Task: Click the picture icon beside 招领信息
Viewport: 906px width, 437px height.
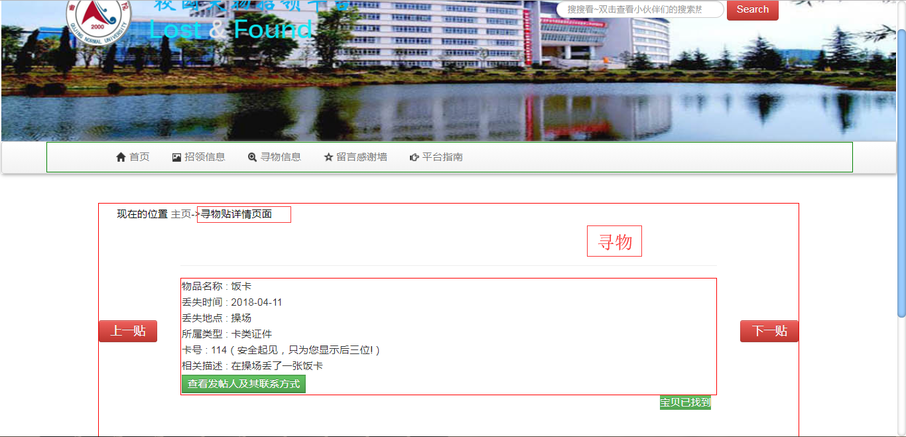Action: click(176, 157)
